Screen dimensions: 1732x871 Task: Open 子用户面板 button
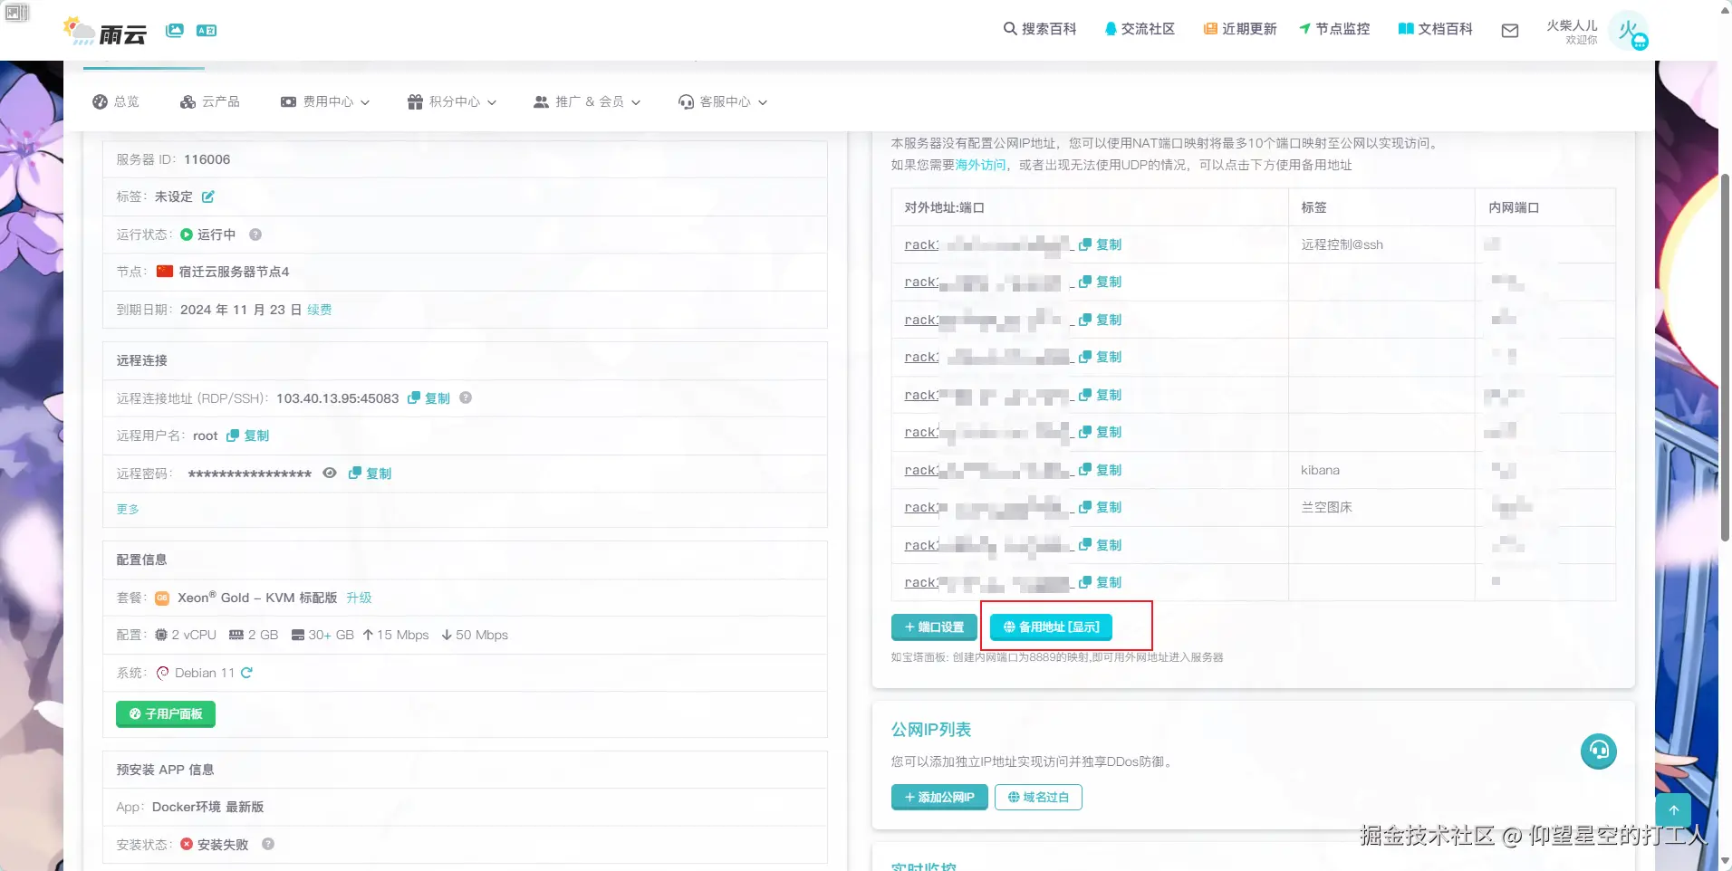coord(166,714)
